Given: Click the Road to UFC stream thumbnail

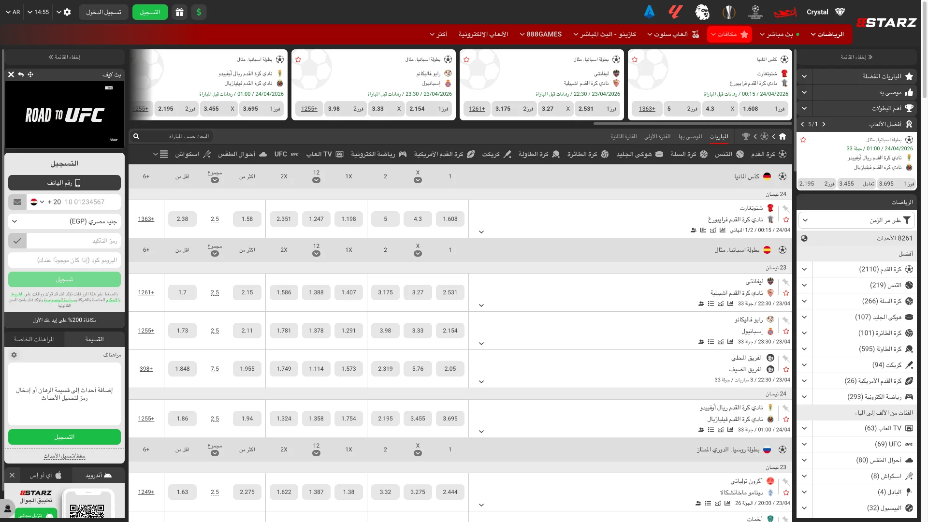Looking at the screenshot, I should (64, 114).
